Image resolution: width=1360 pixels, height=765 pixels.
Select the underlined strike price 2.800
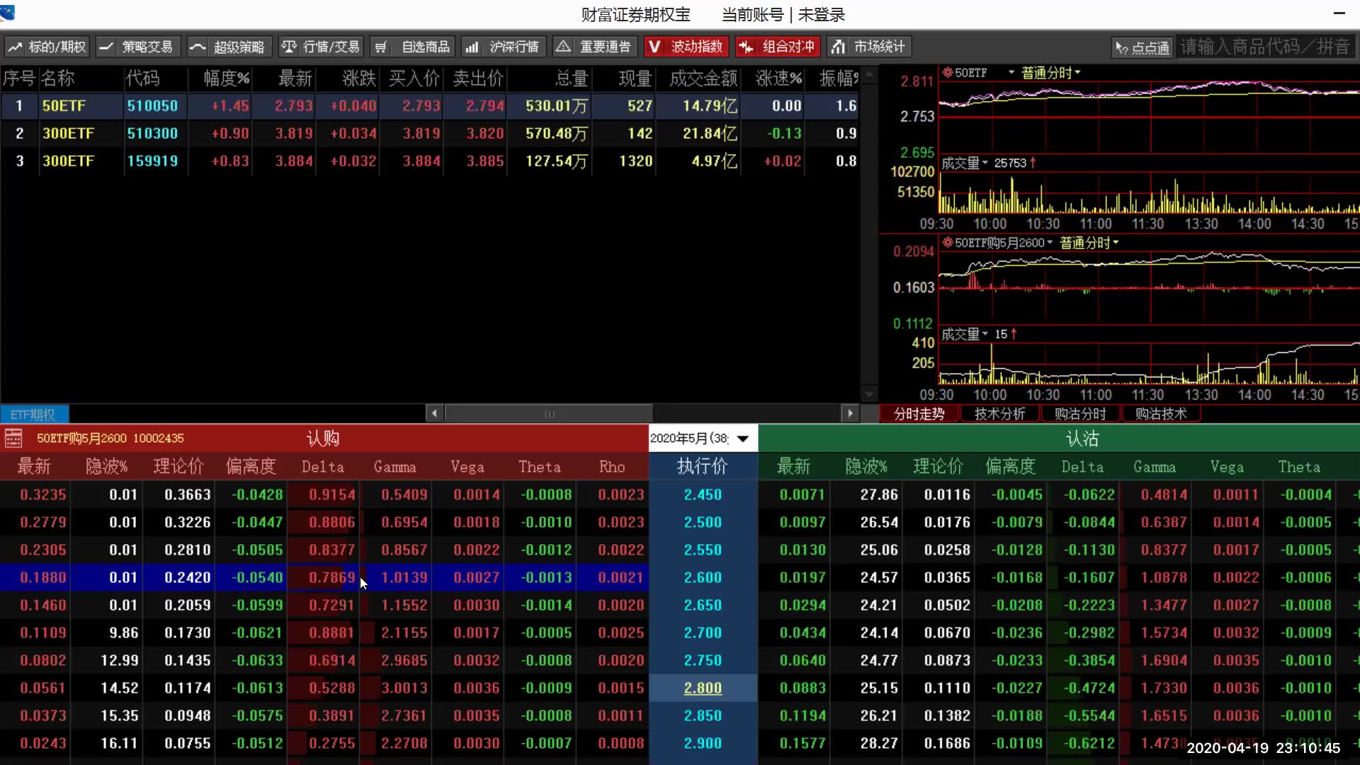[703, 688]
